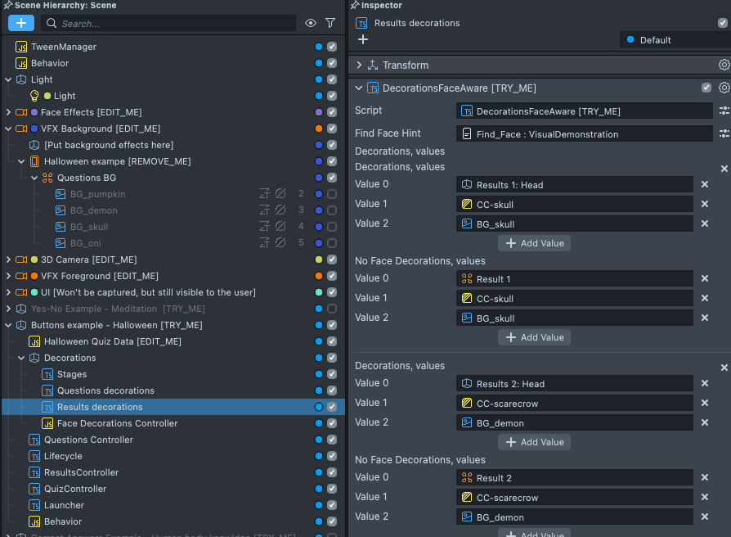Open the hierarchy filter funnel icon
The width and height of the screenshot is (731, 537).
[330, 24]
